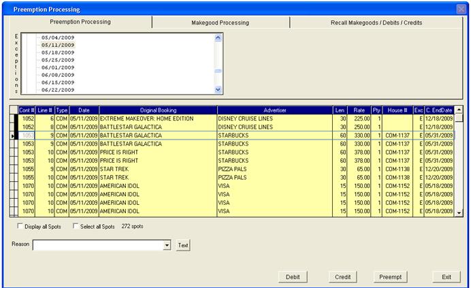Screen dimensions: 471x288
Task: Select the Preemption Processing tab
Action: point(81,22)
